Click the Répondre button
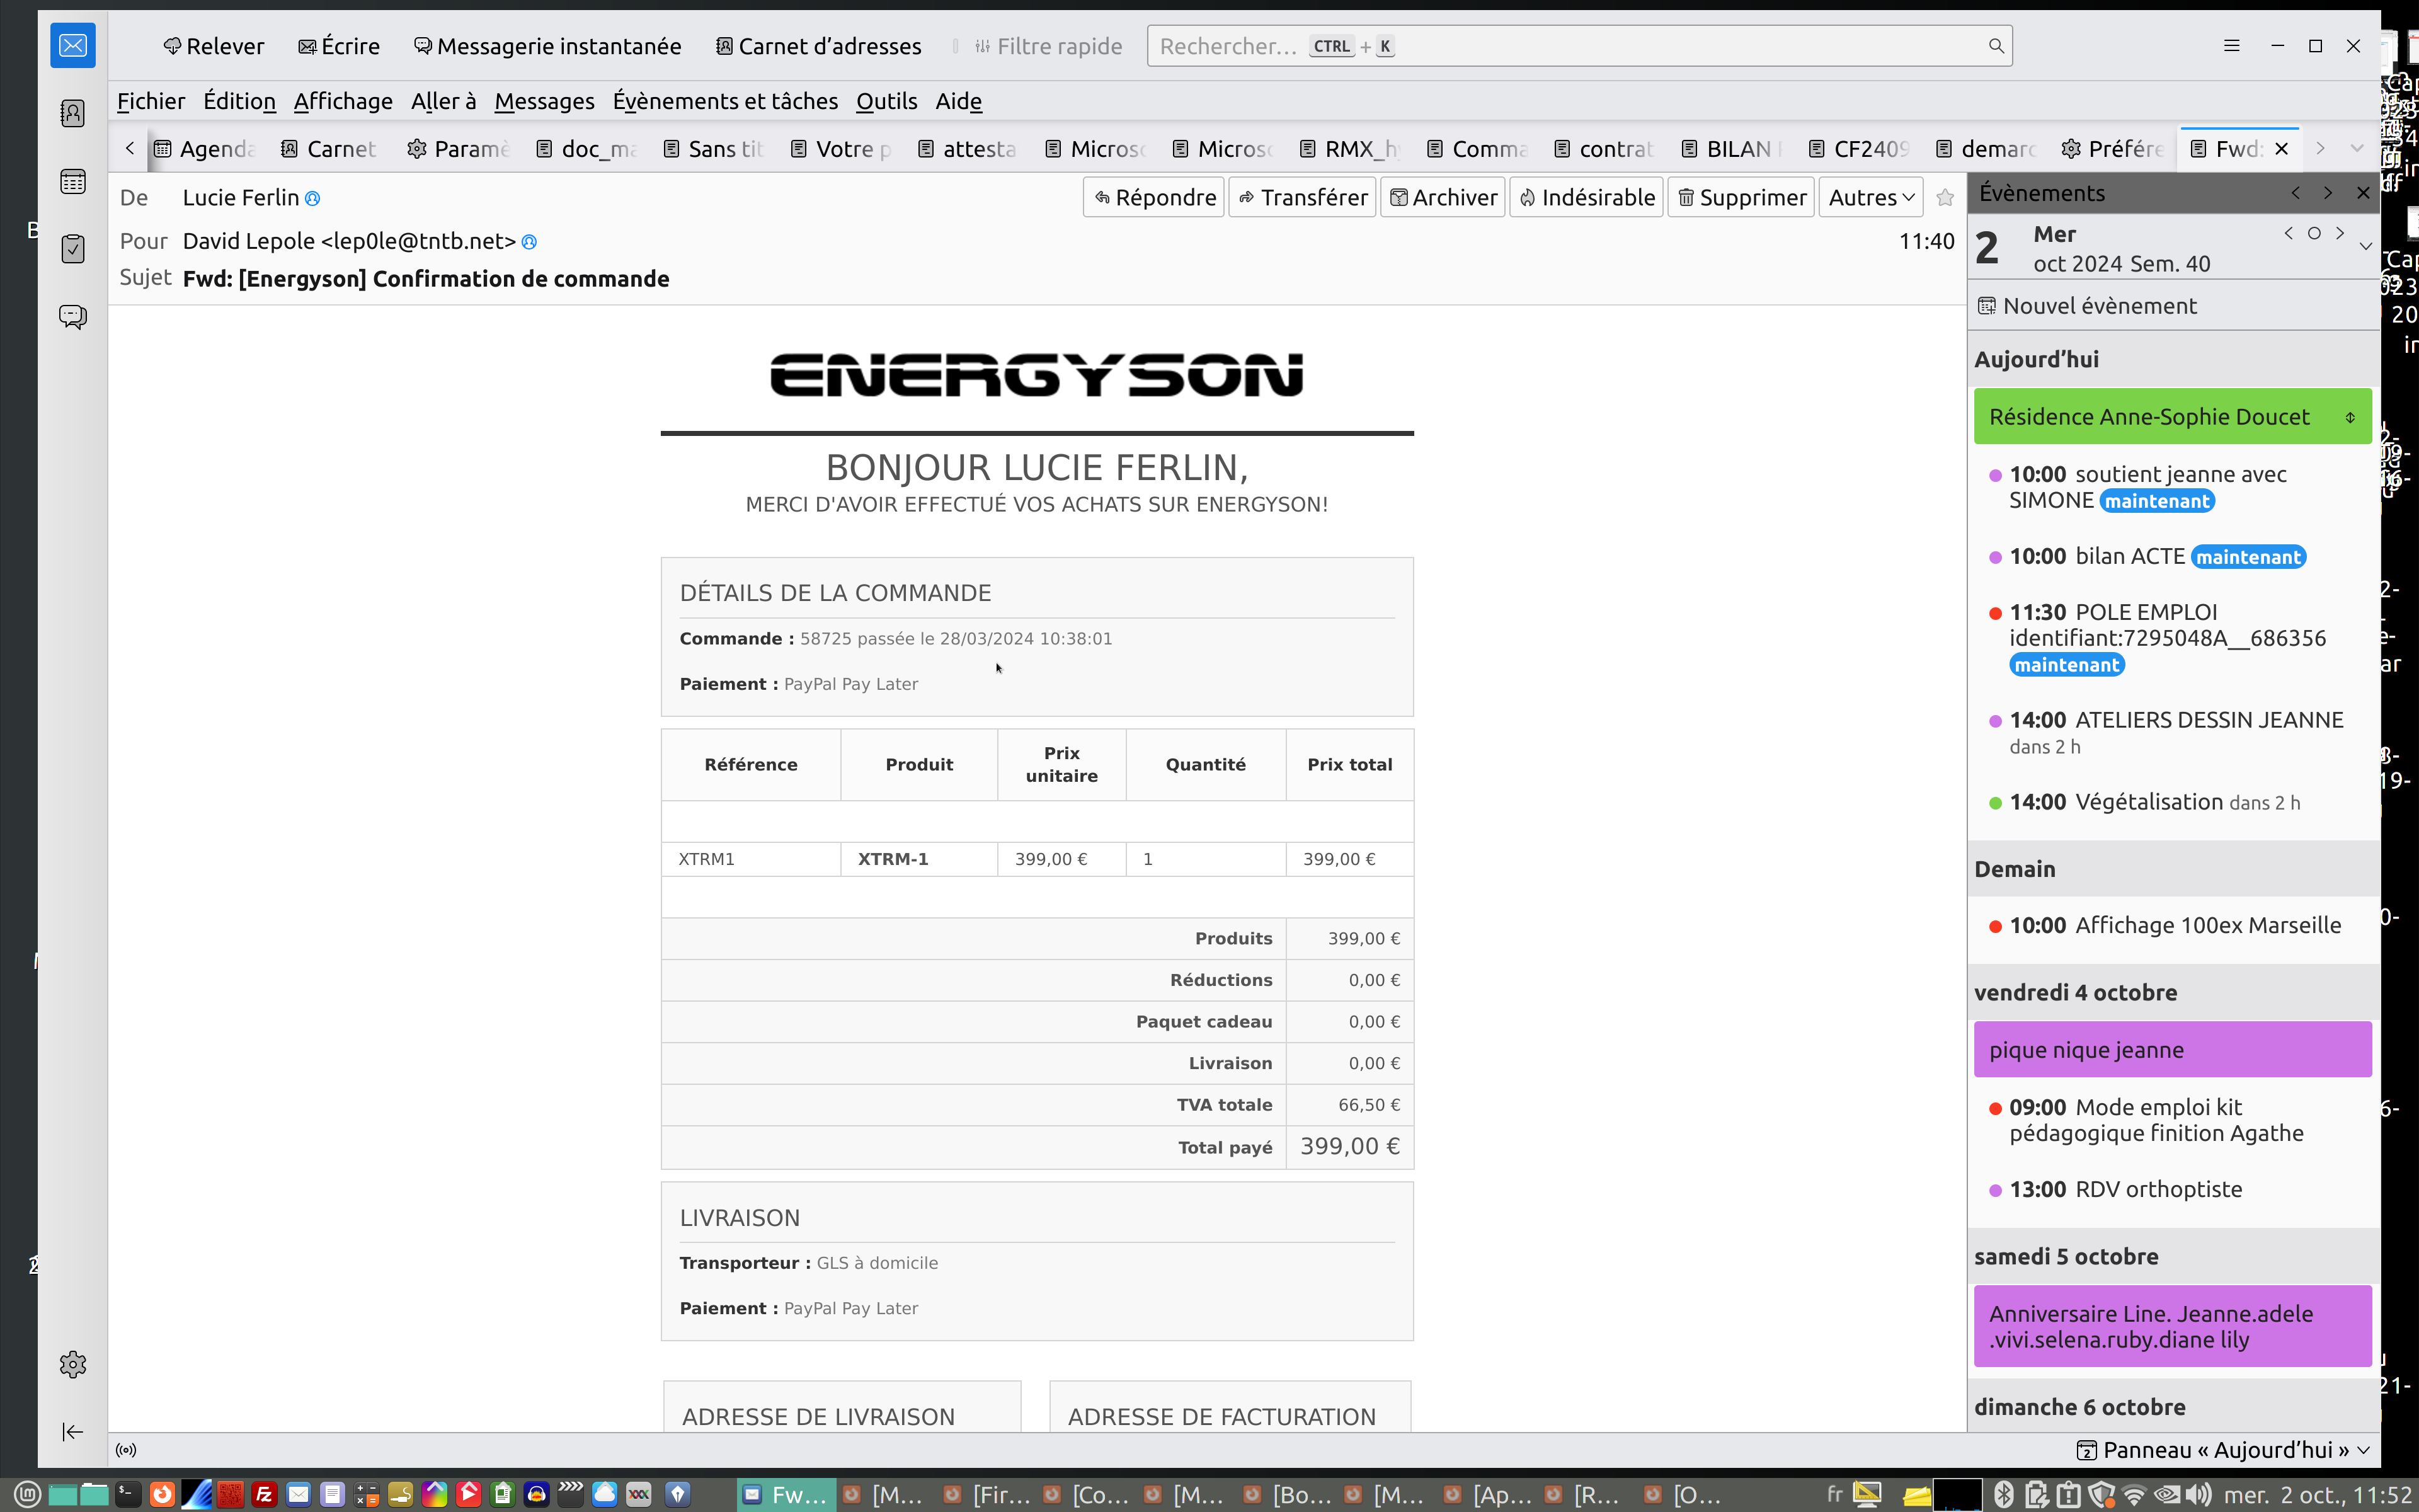This screenshot has height=1512, width=2419. [1155, 198]
